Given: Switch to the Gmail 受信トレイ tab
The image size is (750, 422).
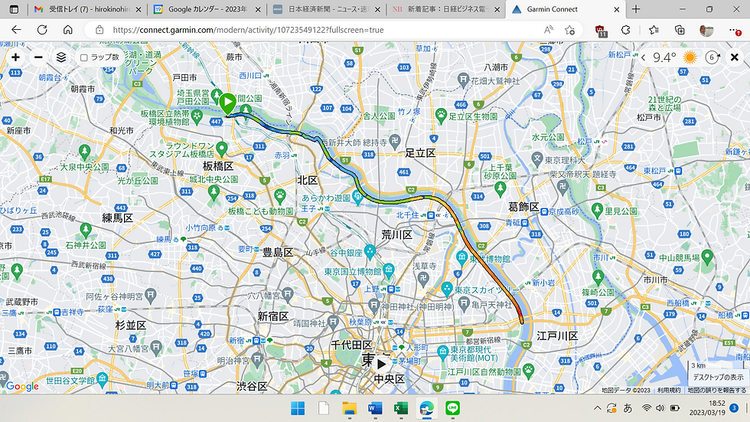Looking at the screenshot, I should (x=89, y=9).
